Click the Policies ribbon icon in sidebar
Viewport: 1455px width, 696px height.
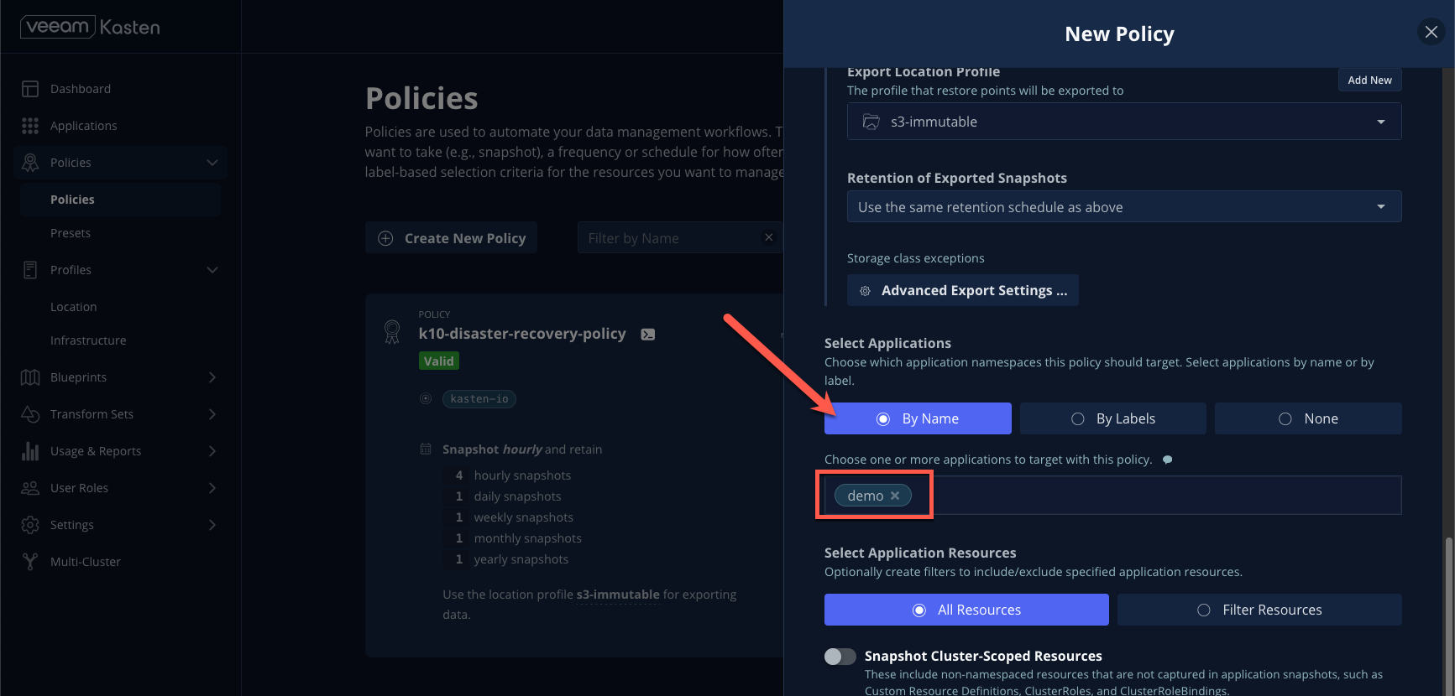(30, 163)
